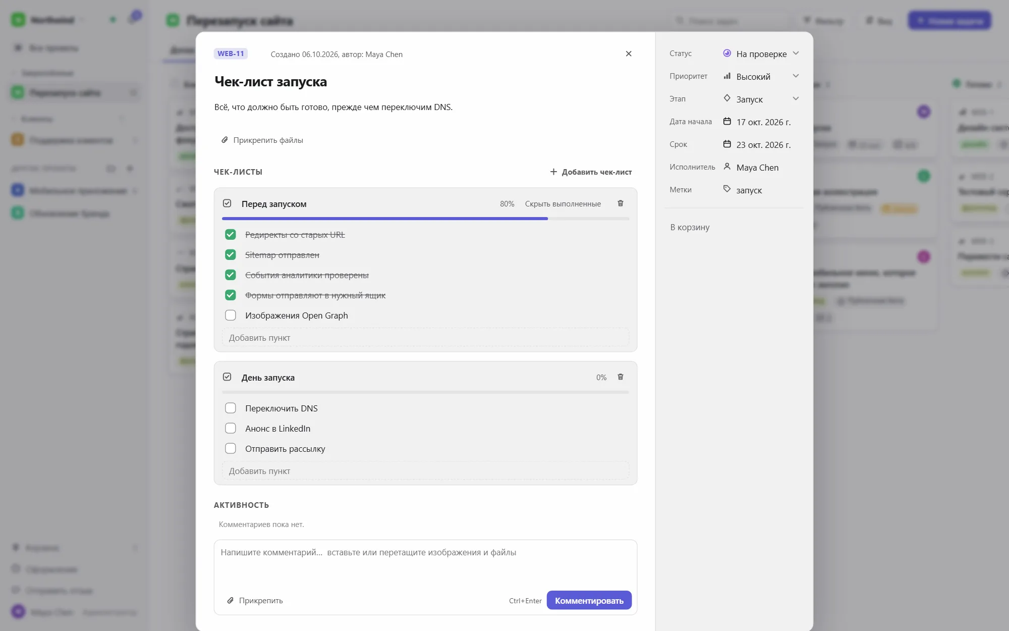Click the «Перед запуском» progress bar

(425, 219)
